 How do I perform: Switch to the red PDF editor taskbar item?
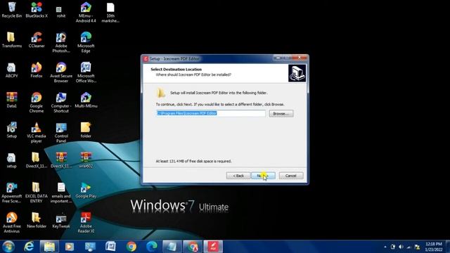pos(213,247)
